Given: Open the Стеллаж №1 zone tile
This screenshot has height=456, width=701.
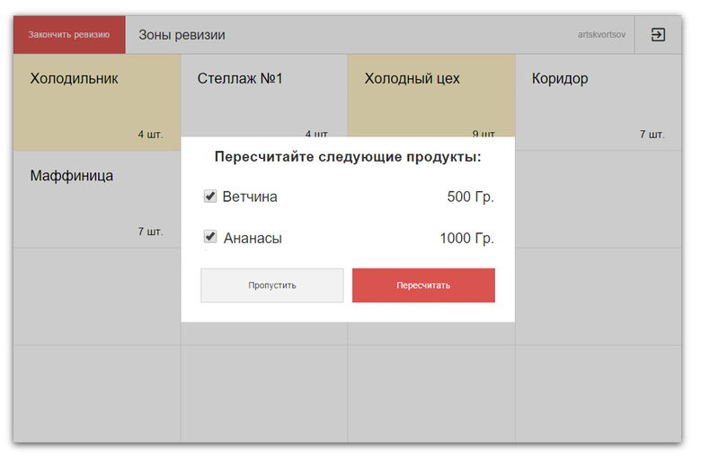Looking at the screenshot, I should click(264, 95).
